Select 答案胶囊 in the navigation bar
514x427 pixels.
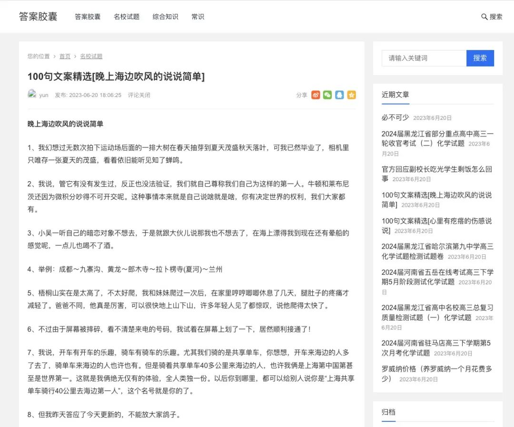88,17
